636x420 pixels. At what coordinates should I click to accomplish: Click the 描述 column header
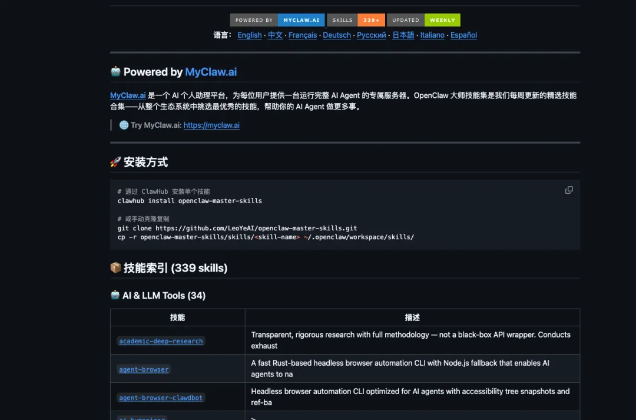coord(412,318)
